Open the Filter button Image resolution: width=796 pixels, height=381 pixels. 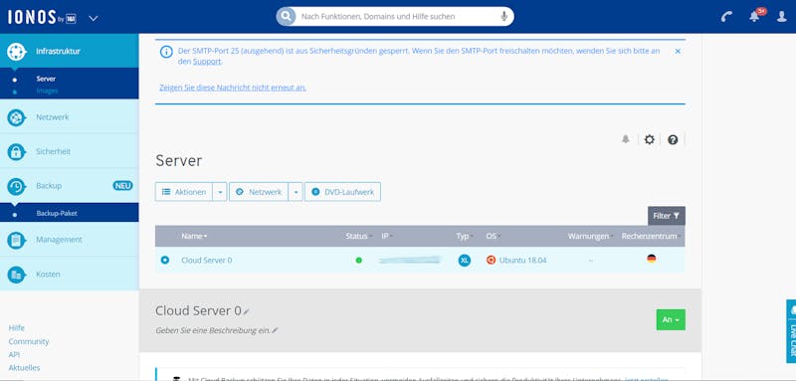[666, 216]
